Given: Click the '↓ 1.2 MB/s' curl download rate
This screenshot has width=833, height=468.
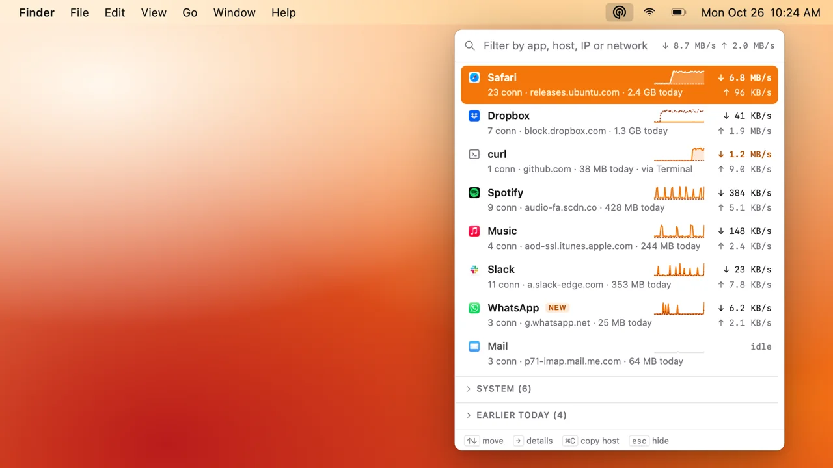Looking at the screenshot, I should [x=744, y=154].
